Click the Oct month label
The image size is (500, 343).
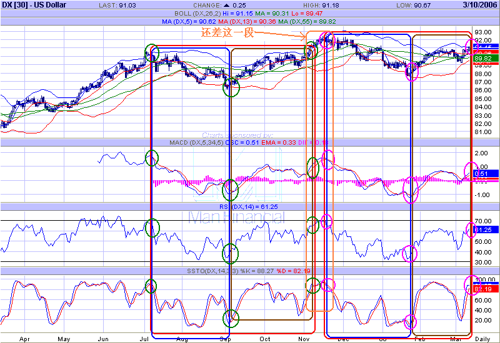tap(265, 339)
